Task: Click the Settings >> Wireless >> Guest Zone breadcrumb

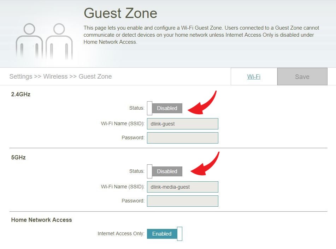Action: coord(61,77)
